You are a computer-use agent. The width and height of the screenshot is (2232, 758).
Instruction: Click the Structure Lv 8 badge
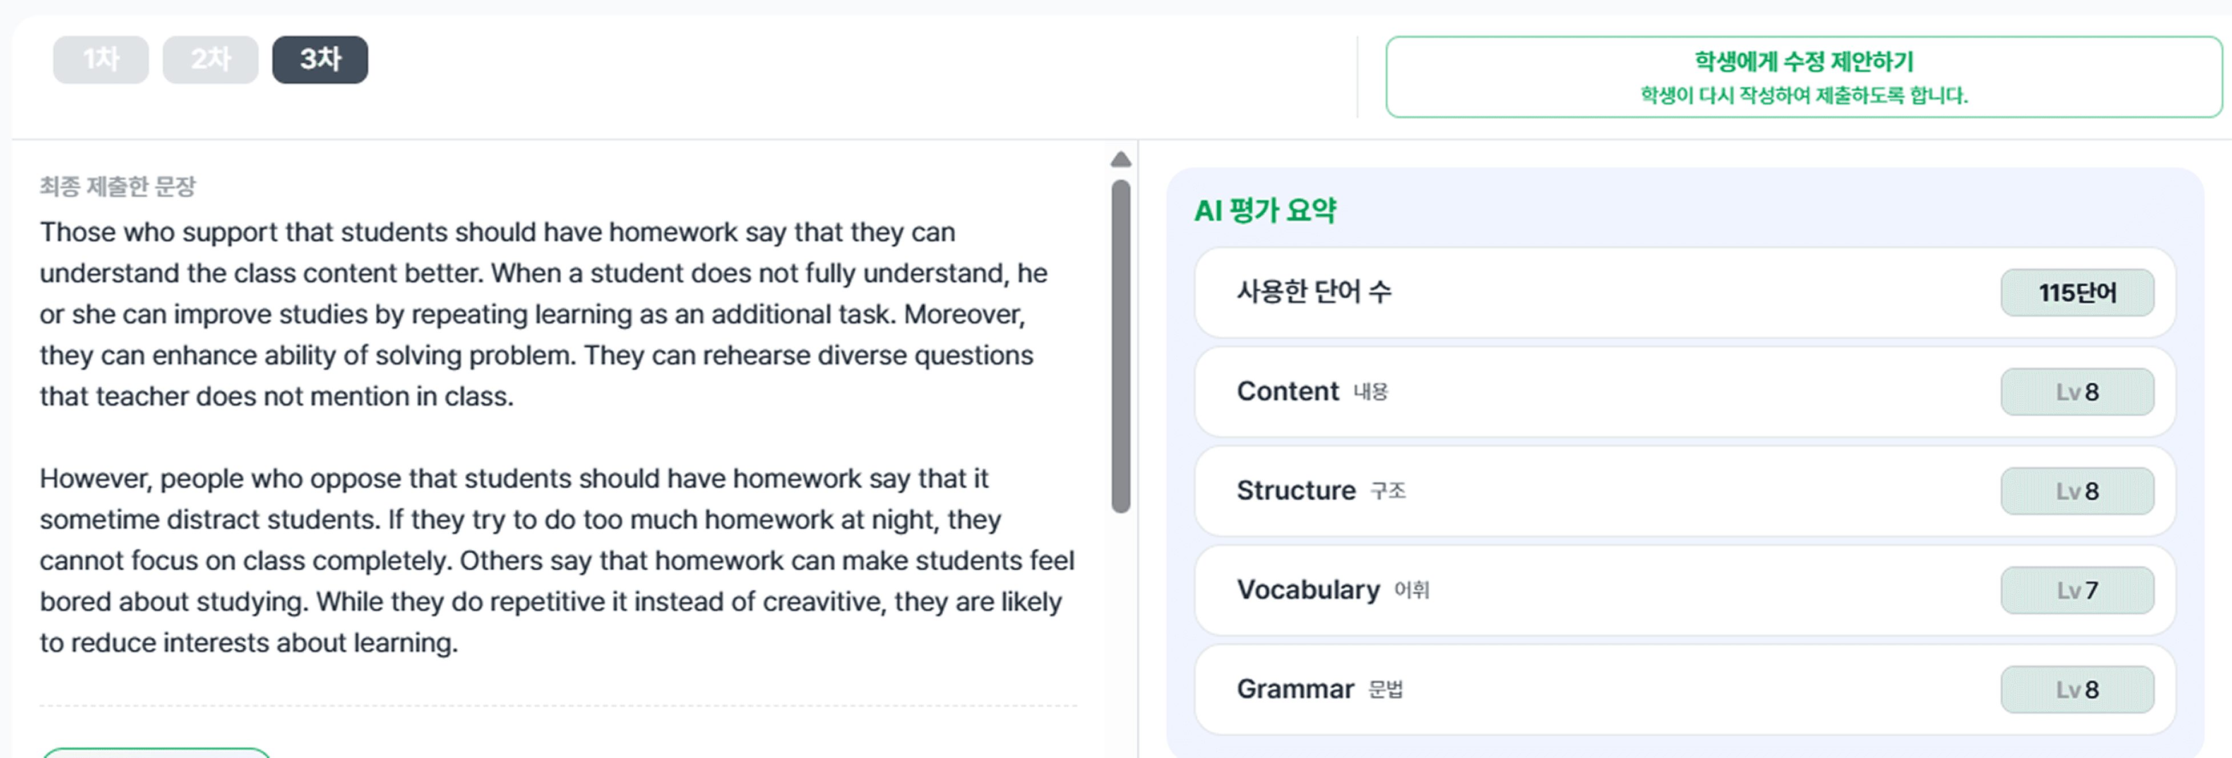coord(2076,491)
